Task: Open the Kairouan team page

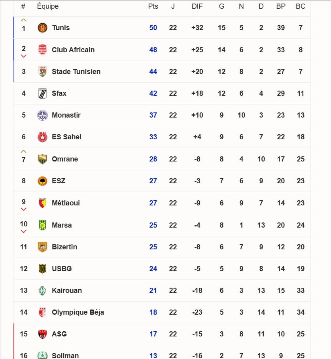Action: tap(67, 291)
